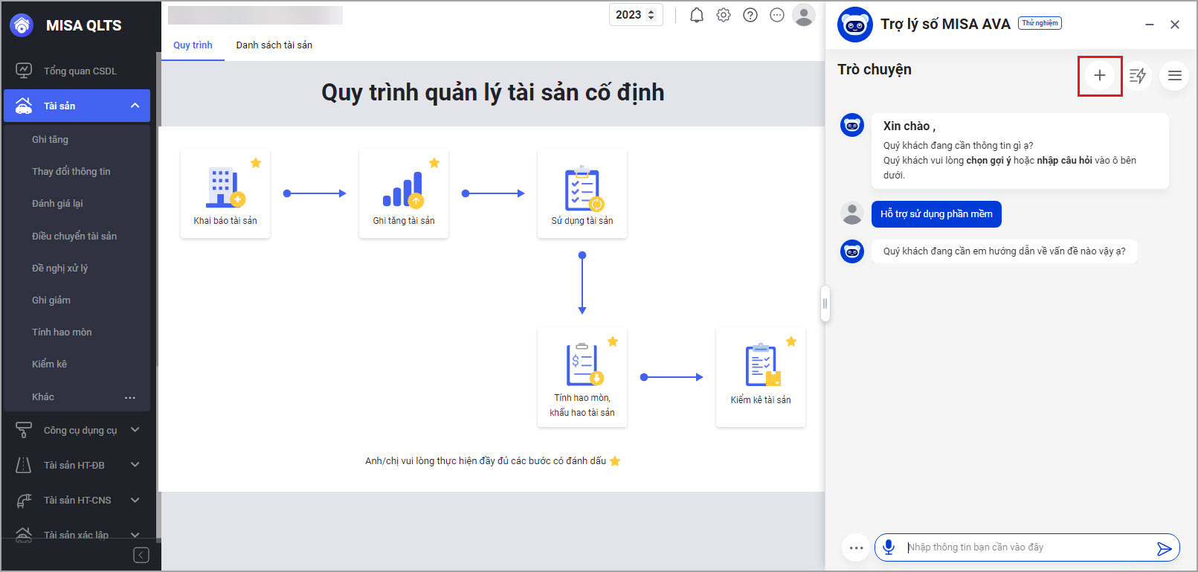Expand the Tài sản HT-ĐB section
Screen dimensions: 1198x572
pyautogui.click(x=135, y=465)
